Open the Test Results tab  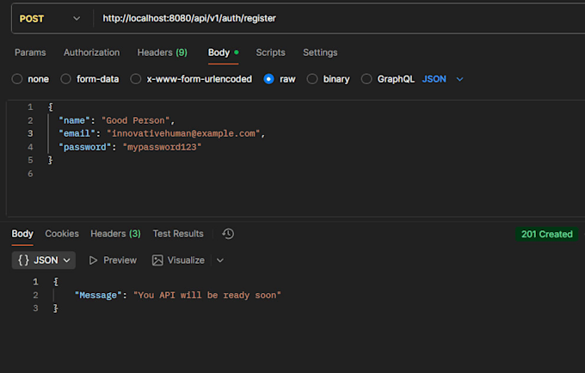point(178,234)
